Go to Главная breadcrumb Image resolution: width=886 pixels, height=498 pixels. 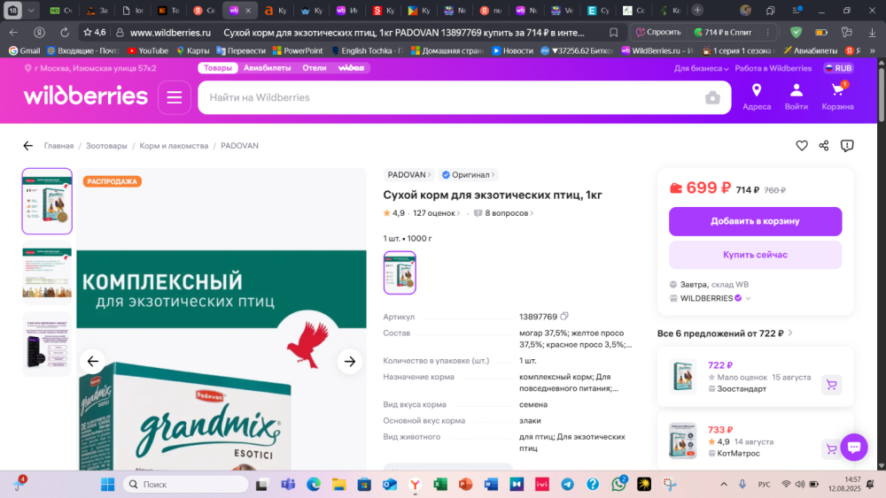pos(58,146)
